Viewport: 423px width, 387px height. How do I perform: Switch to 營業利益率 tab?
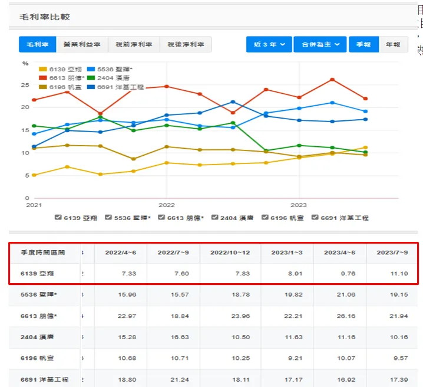pyautogui.click(x=82, y=44)
